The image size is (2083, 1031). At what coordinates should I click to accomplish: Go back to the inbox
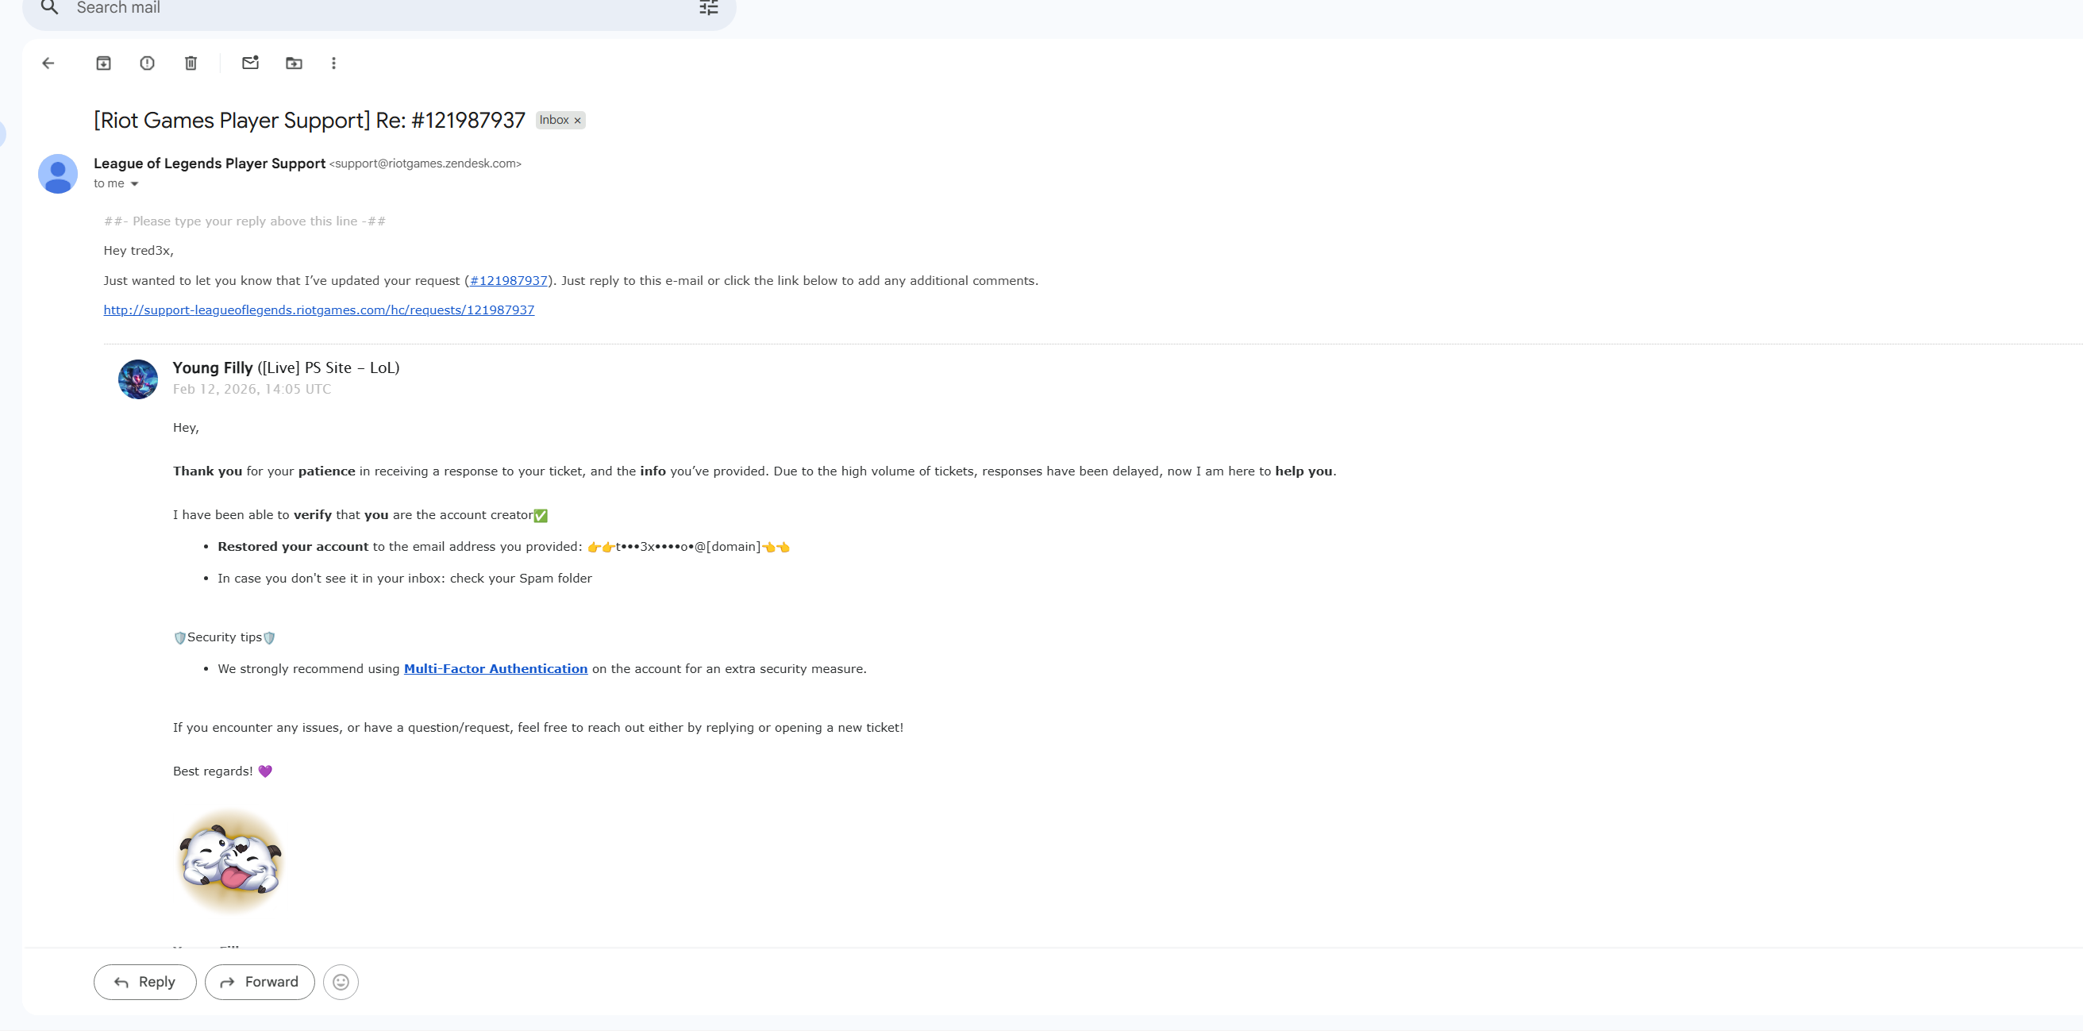[x=48, y=63]
